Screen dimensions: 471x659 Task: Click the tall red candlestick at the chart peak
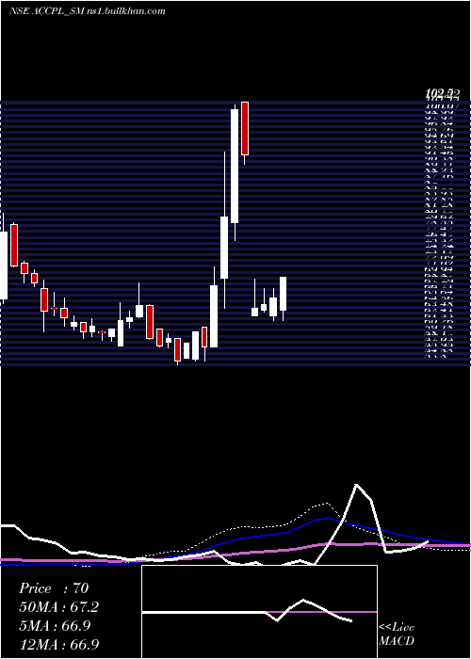click(245, 128)
